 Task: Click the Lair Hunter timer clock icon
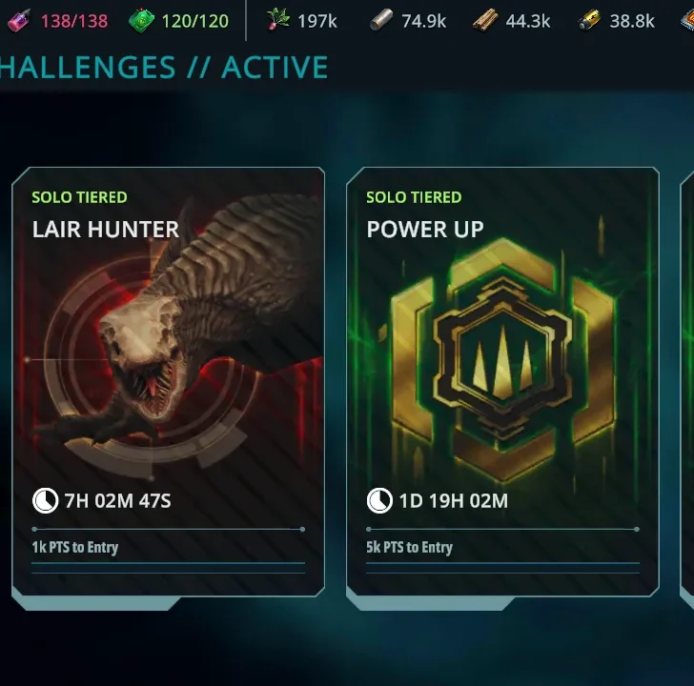pos(45,500)
